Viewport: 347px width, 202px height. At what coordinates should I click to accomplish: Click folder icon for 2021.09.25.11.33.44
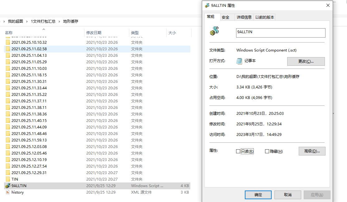point(8,88)
